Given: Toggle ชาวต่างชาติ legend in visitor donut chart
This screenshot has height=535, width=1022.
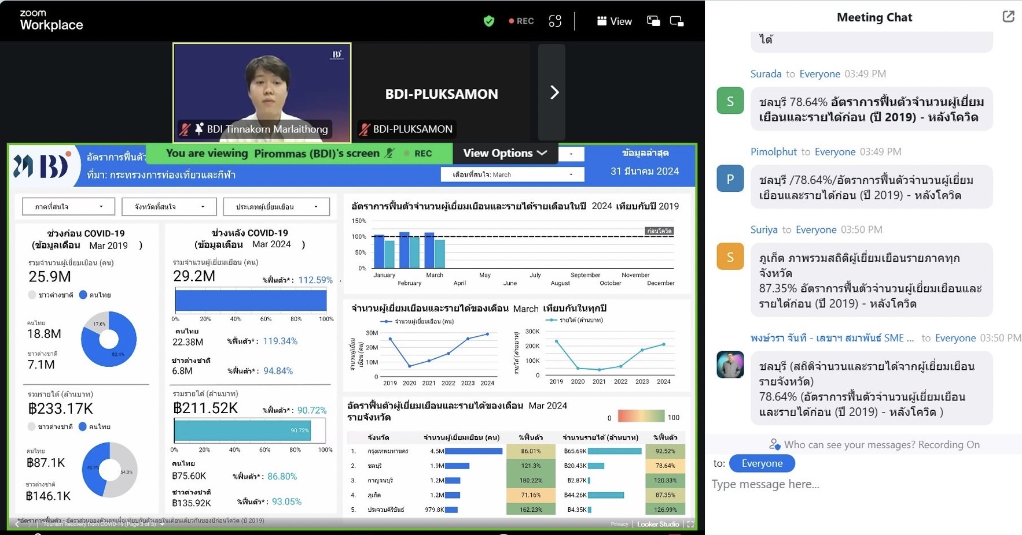Looking at the screenshot, I should point(51,295).
